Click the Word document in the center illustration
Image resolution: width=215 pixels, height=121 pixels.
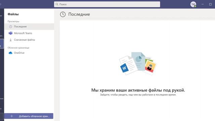tap(128, 66)
